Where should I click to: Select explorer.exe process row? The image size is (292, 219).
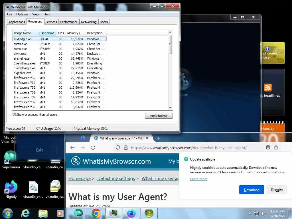point(59,73)
